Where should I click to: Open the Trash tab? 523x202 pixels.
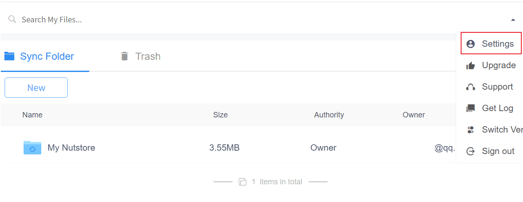pyautogui.click(x=147, y=56)
